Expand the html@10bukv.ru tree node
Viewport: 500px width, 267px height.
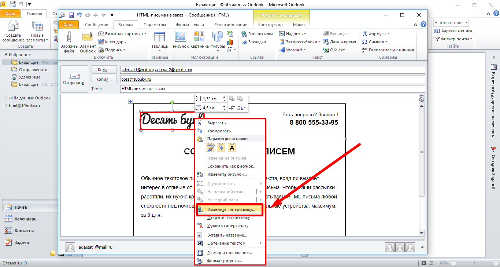pyautogui.click(x=5, y=106)
